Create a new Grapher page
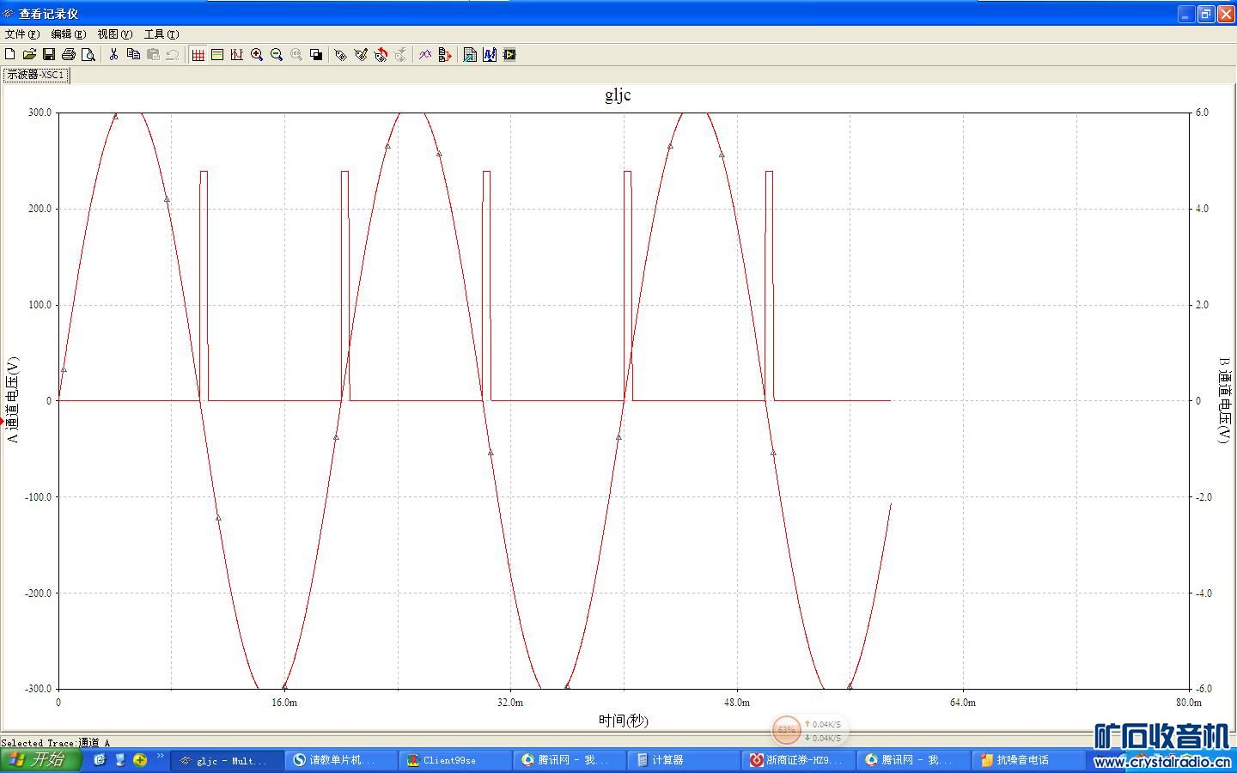This screenshot has width=1237, height=773. pyautogui.click(x=10, y=54)
